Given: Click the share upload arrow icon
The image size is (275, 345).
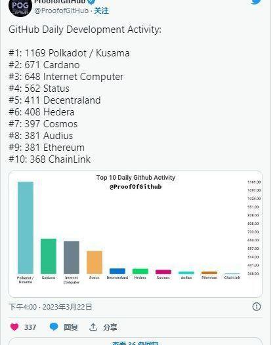Looking at the screenshot, I should pyautogui.click(x=93, y=327).
